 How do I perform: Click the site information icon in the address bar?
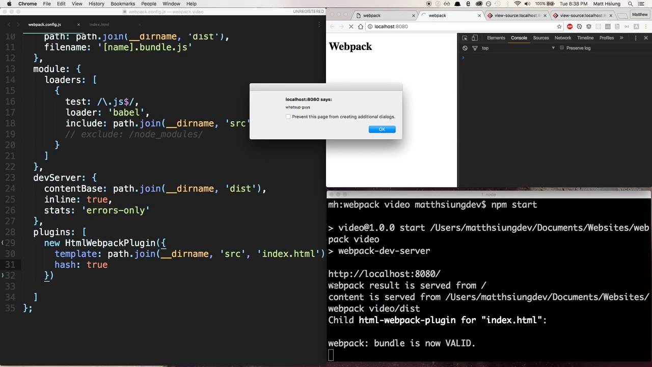370,27
